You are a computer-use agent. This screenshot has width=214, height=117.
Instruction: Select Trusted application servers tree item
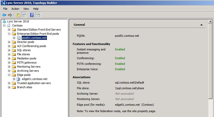[x=34, y=83]
